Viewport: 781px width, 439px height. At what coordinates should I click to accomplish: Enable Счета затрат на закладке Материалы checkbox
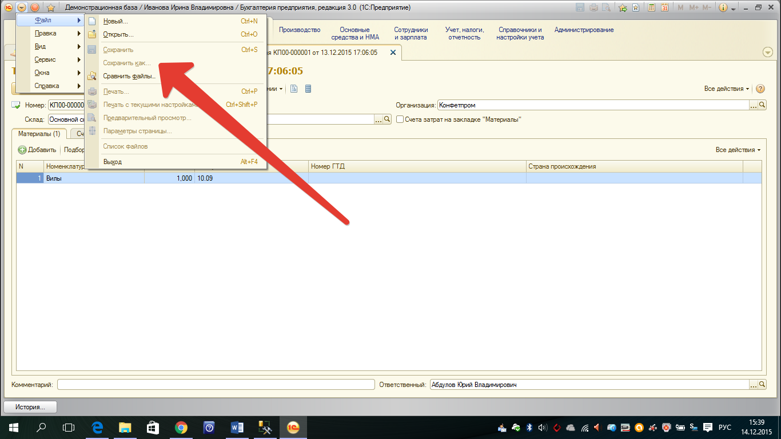pyautogui.click(x=400, y=119)
